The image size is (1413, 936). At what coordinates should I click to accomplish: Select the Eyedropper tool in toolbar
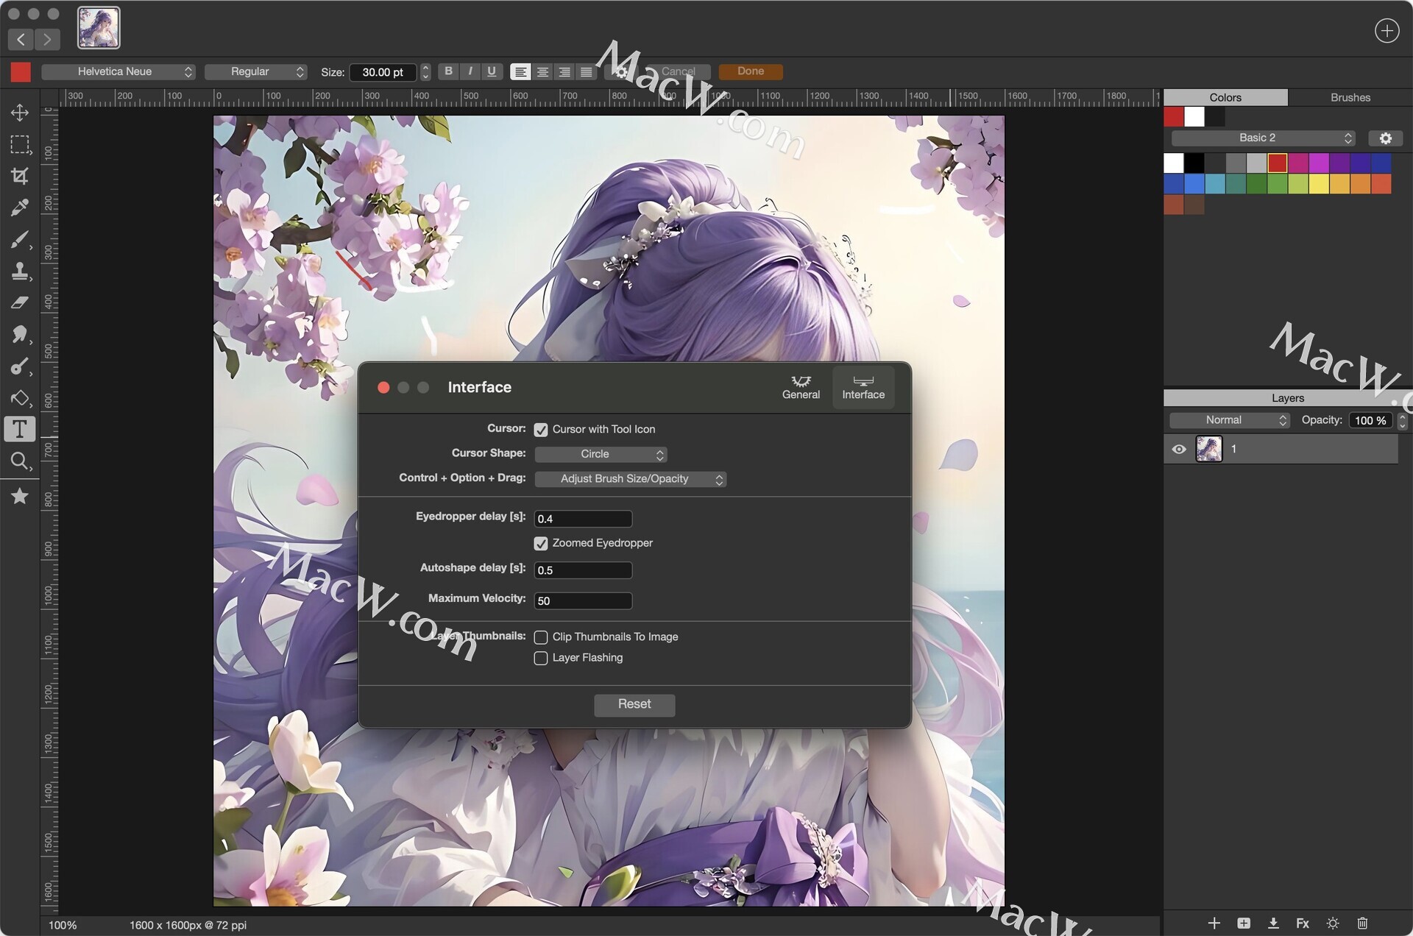tap(20, 208)
